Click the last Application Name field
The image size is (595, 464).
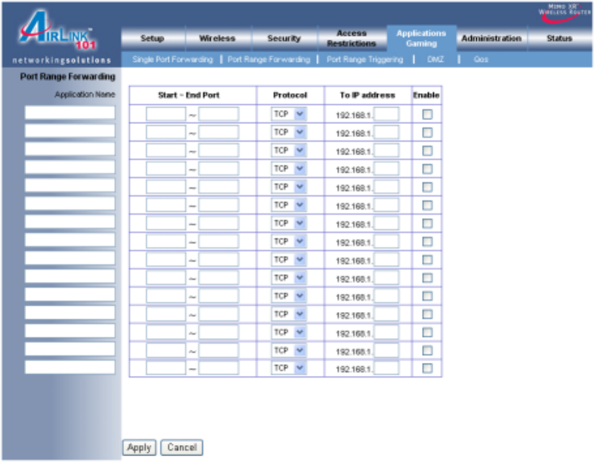tap(70, 367)
